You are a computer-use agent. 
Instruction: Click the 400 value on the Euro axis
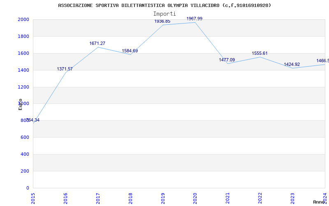tap(25, 154)
